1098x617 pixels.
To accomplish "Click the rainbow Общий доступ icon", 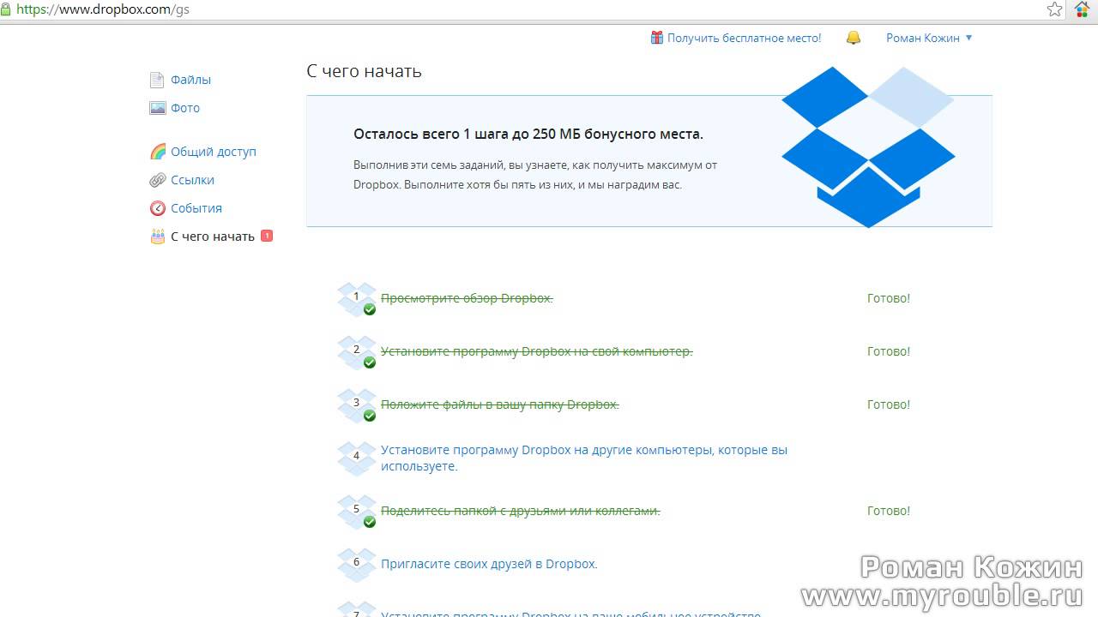I will (x=158, y=152).
